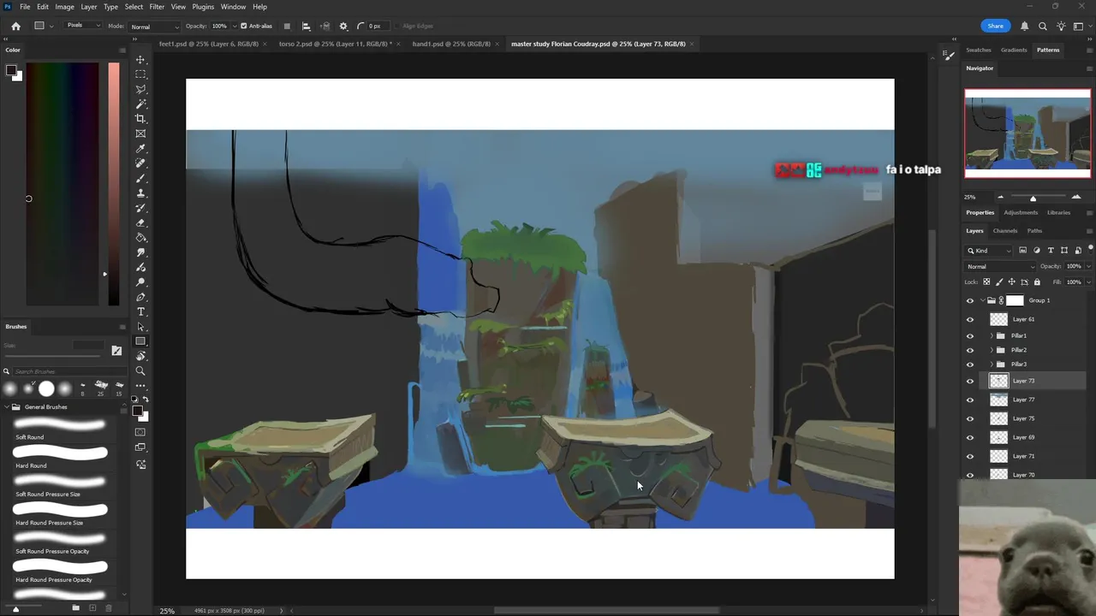Select the Rectangular Marquee tool

(x=140, y=74)
